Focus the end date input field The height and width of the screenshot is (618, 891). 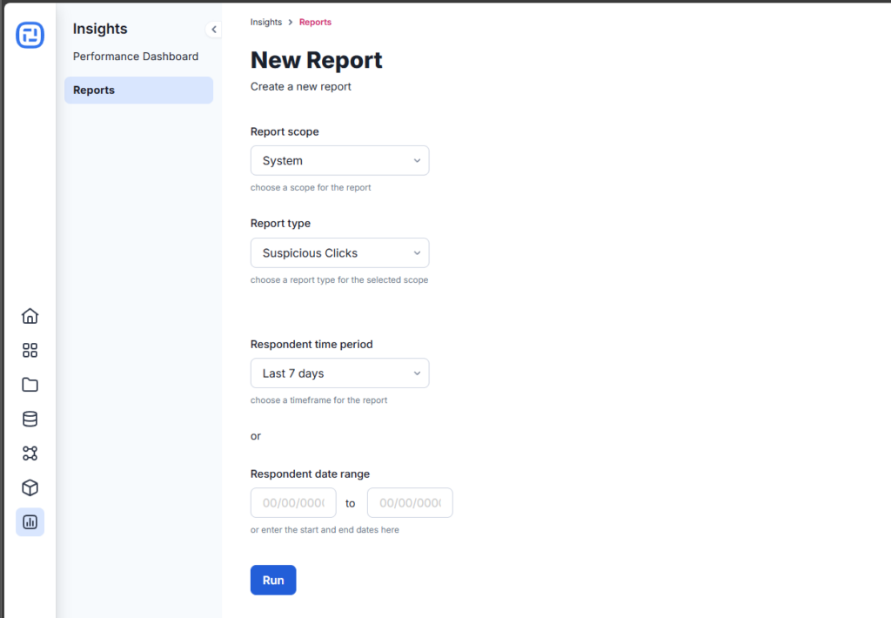pyautogui.click(x=410, y=503)
